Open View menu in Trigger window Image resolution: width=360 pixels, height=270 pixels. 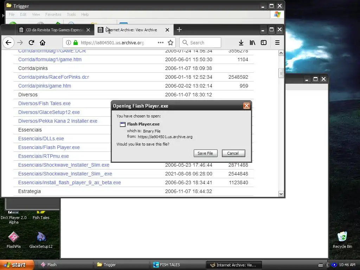[x=36, y=14]
